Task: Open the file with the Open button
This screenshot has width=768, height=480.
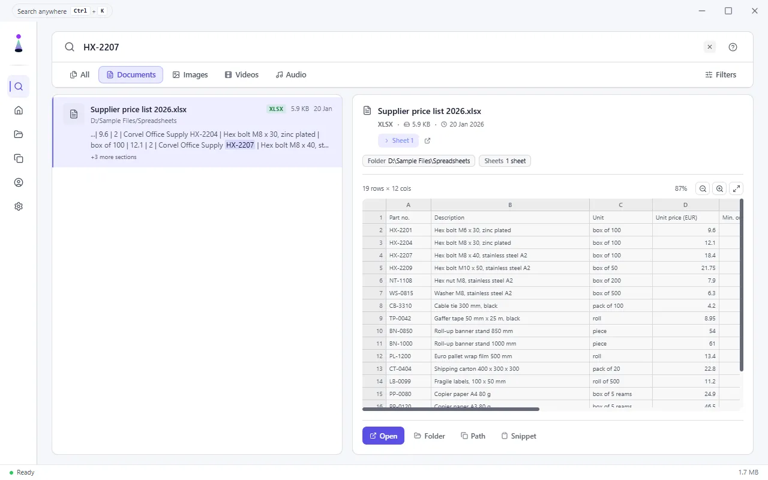Action: (383, 436)
